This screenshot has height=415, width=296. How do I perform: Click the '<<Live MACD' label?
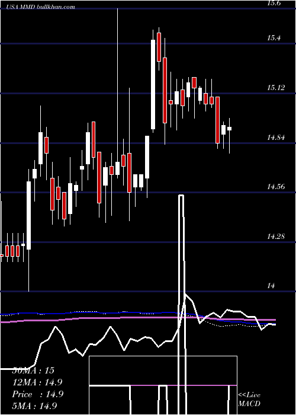249,400
